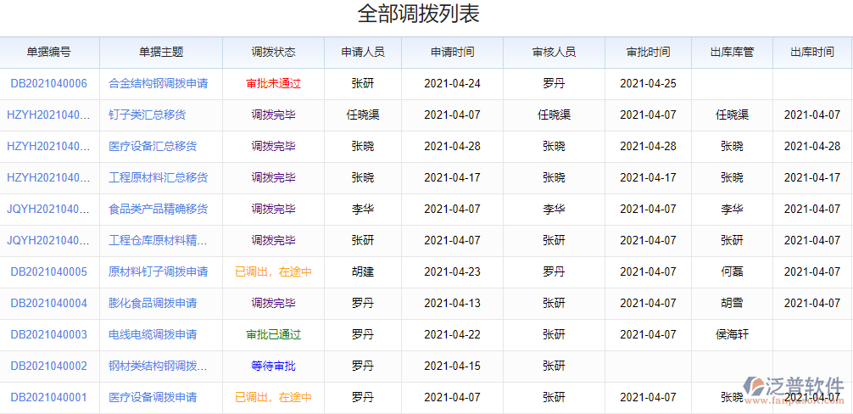Screen dimensions: 853x414
Task: Click the red 审批未通过 status cell
Action: click(x=273, y=84)
